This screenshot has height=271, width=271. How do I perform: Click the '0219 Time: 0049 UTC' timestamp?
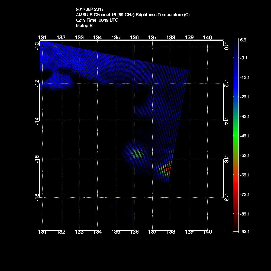pyautogui.click(x=97, y=20)
